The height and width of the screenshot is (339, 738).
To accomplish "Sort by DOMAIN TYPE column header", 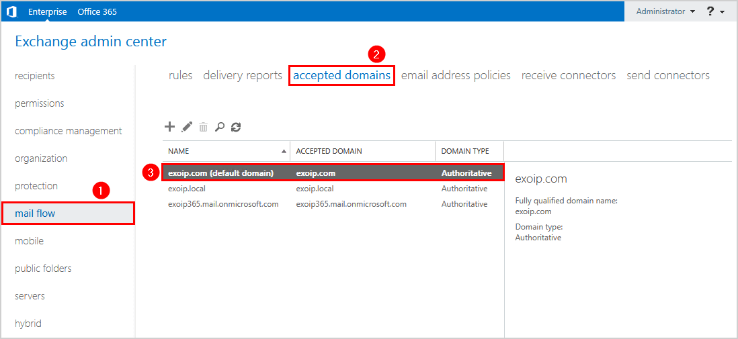I will pos(469,151).
